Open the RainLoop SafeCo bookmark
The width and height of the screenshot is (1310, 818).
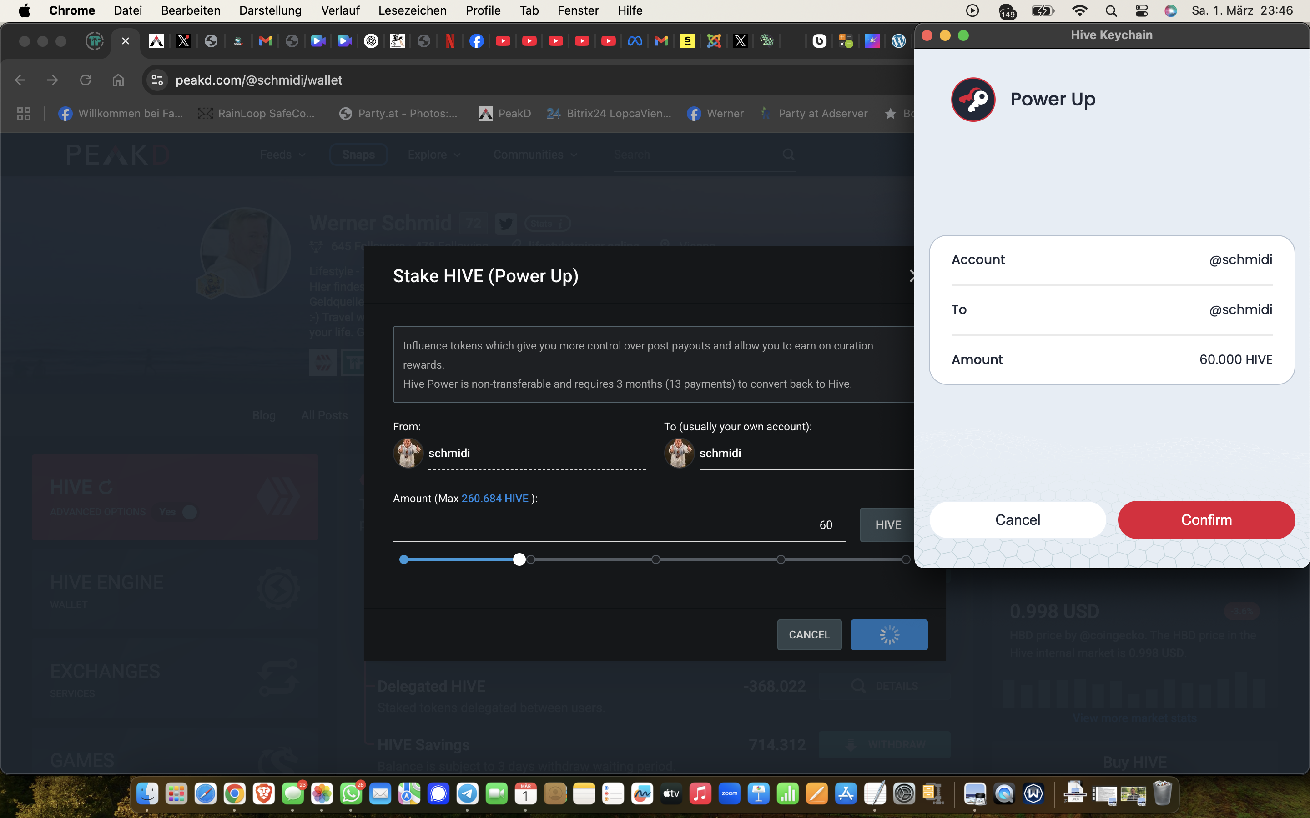pyautogui.click(x=257, y=113)
